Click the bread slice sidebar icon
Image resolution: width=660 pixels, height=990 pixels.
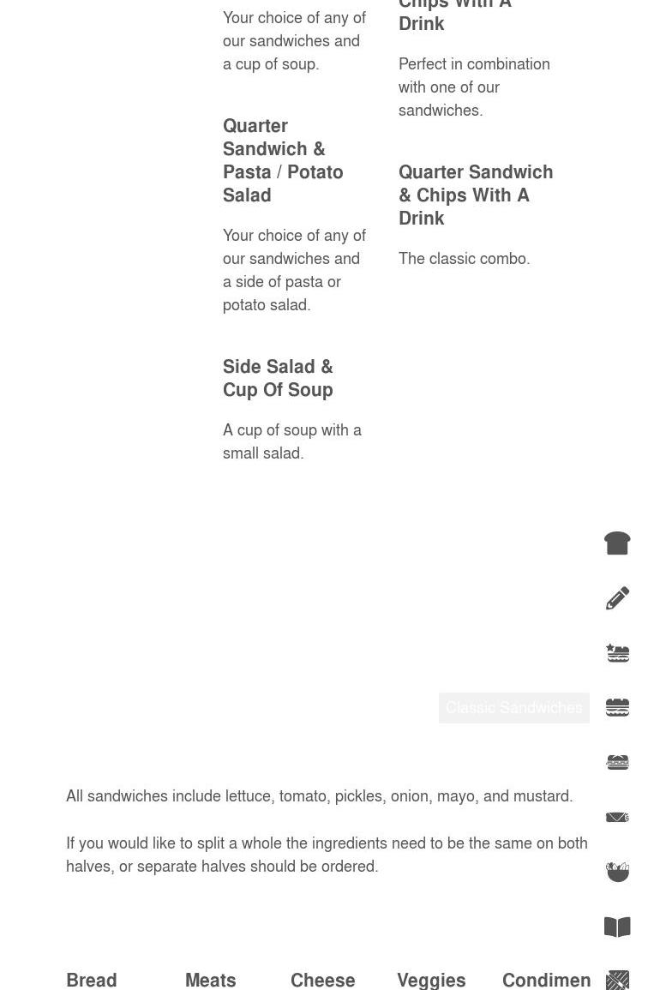coord(617,543)
